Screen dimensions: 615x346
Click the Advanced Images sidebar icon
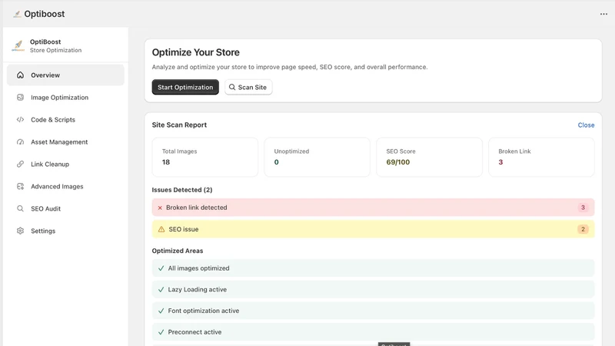[21, 186]
